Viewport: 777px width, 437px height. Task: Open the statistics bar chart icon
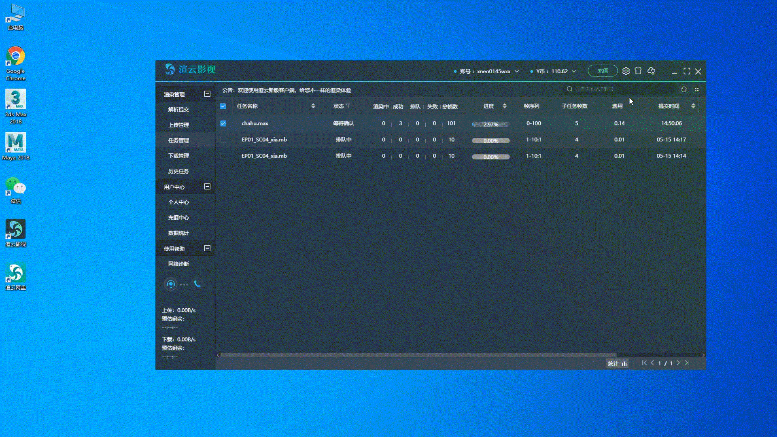(624, 364)
